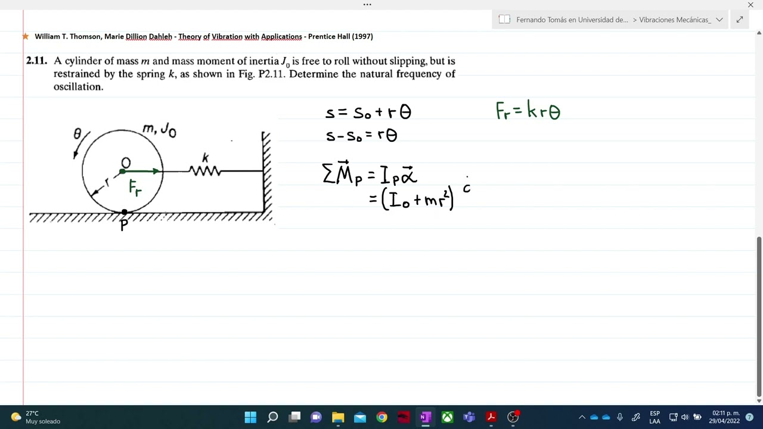Screen dimensions: 763x429
Task: Close the OneNote window
Action: (750, 5)
